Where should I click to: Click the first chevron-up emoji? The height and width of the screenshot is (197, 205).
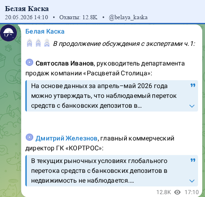coord(29,43)
